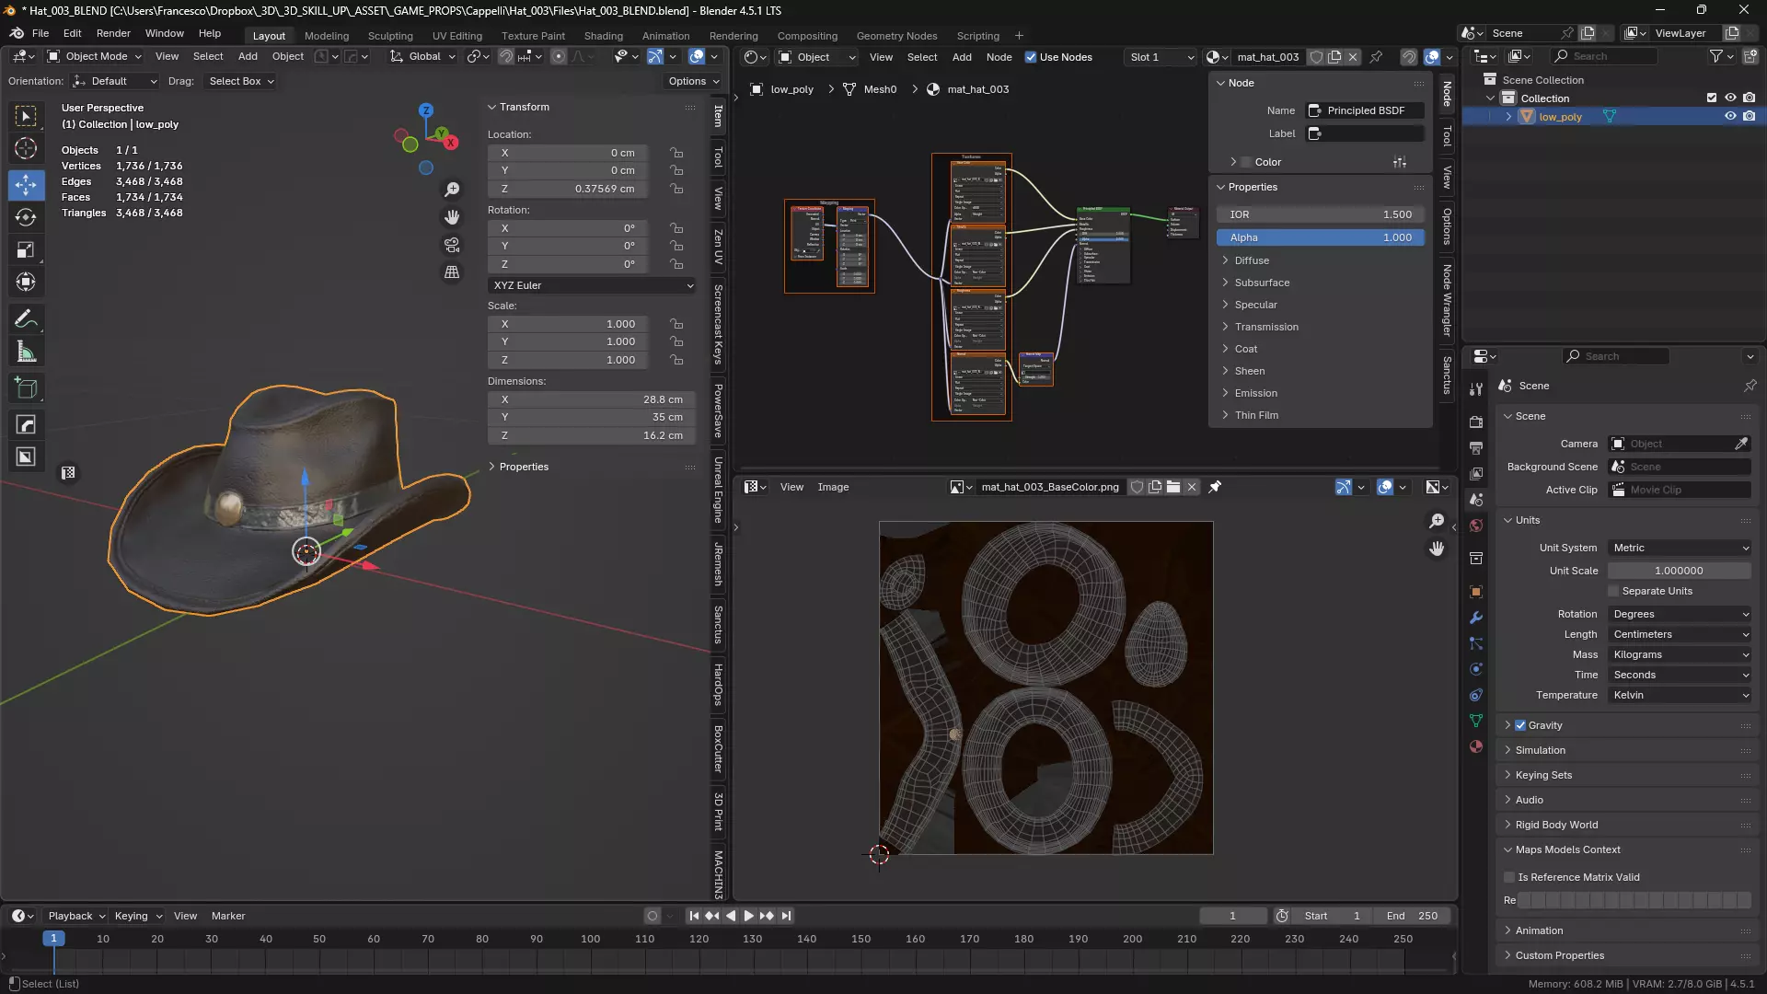Image resolution: width=1767 pixels, height=994 pixels.
Task: Click the Options button in viewport header
Action: [x=693, y=81]
